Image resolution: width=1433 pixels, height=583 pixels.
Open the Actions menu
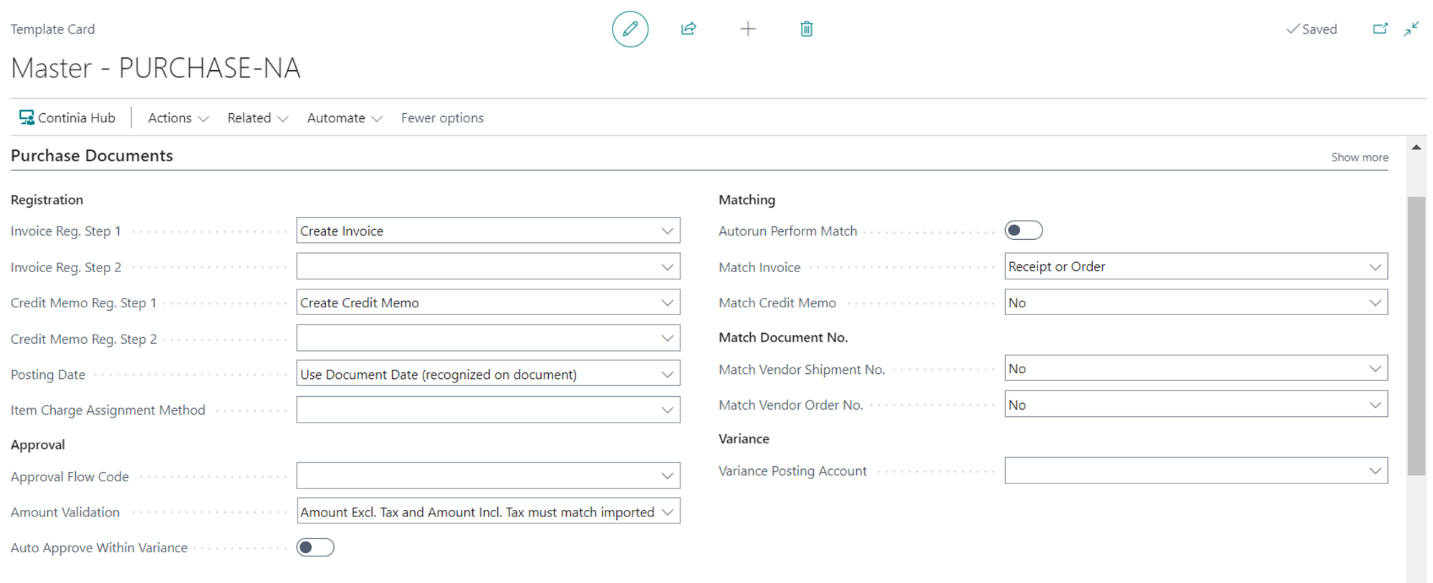point(178,118)
